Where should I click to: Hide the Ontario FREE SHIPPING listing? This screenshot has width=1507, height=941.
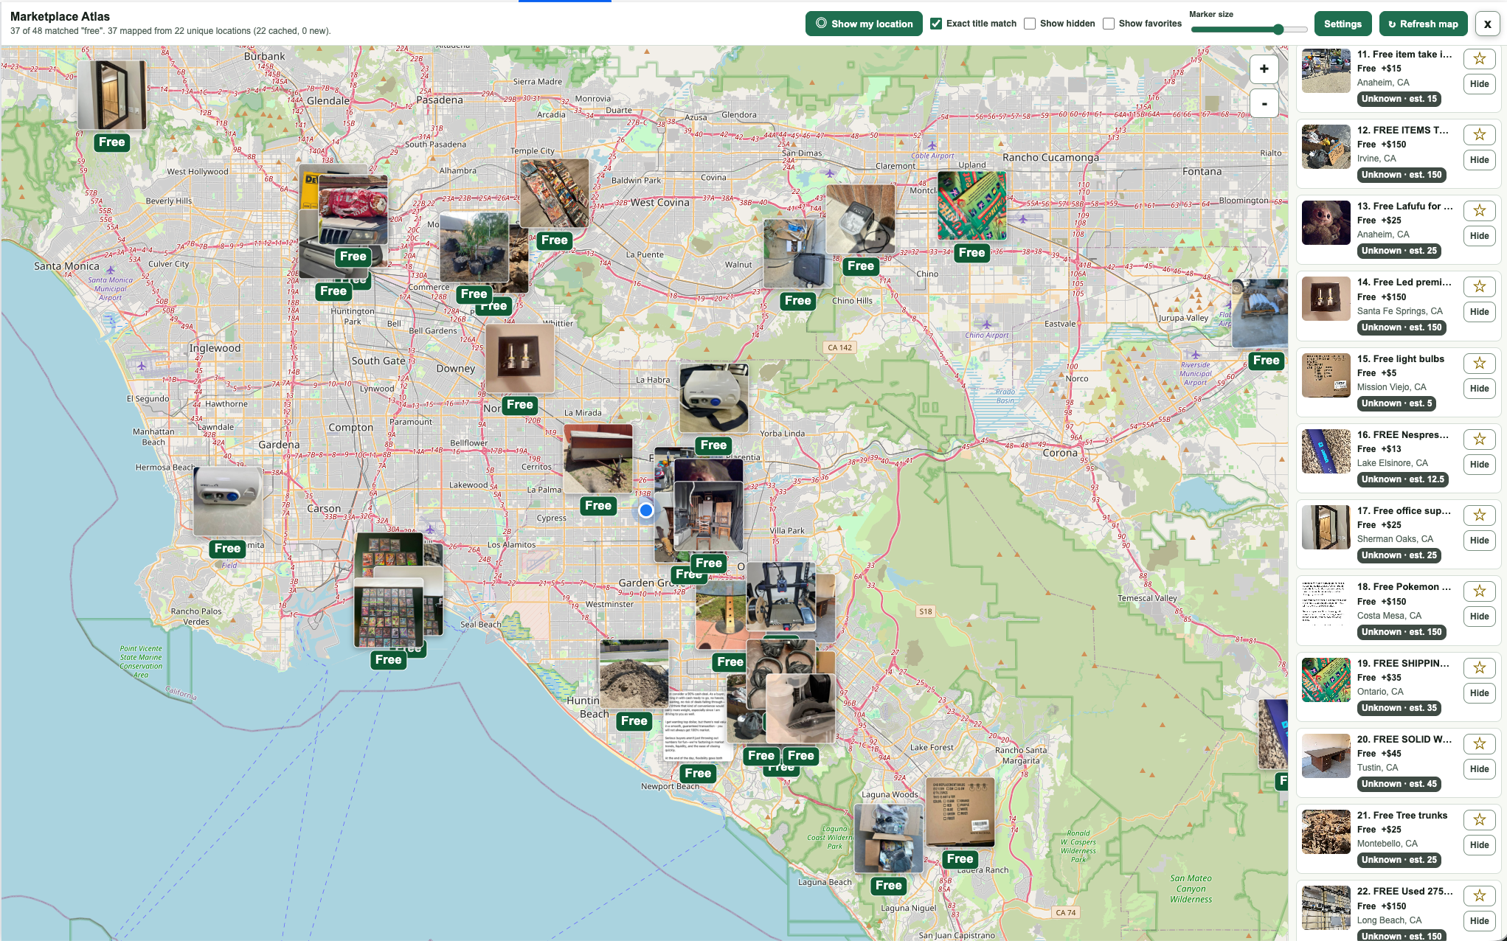point(1479,693)
